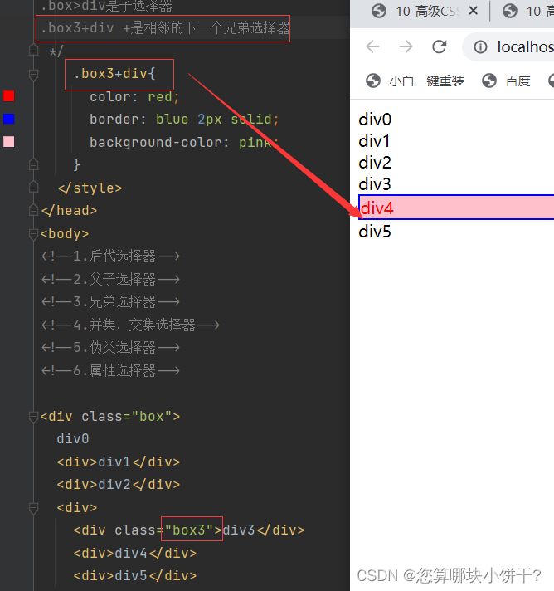Viewport: 554px width, 591px height.
Task: Open the blue gutter color swatch
Action: [8, 119]
